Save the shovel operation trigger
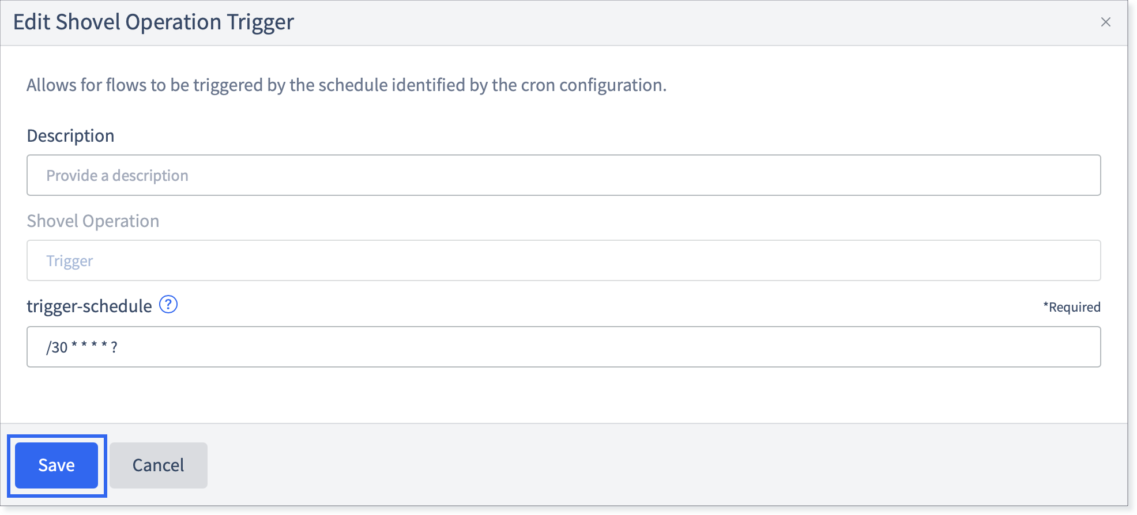The image size is (1137, 515). tap(57, 465)
